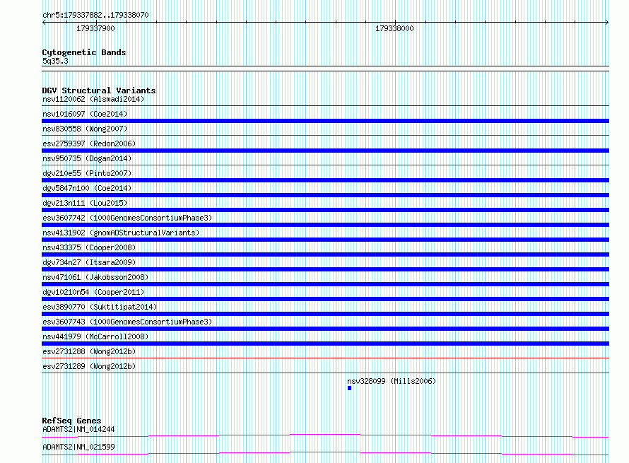
Task: Select the DGV Structural Variants track title
Action: tap(99, 90)
